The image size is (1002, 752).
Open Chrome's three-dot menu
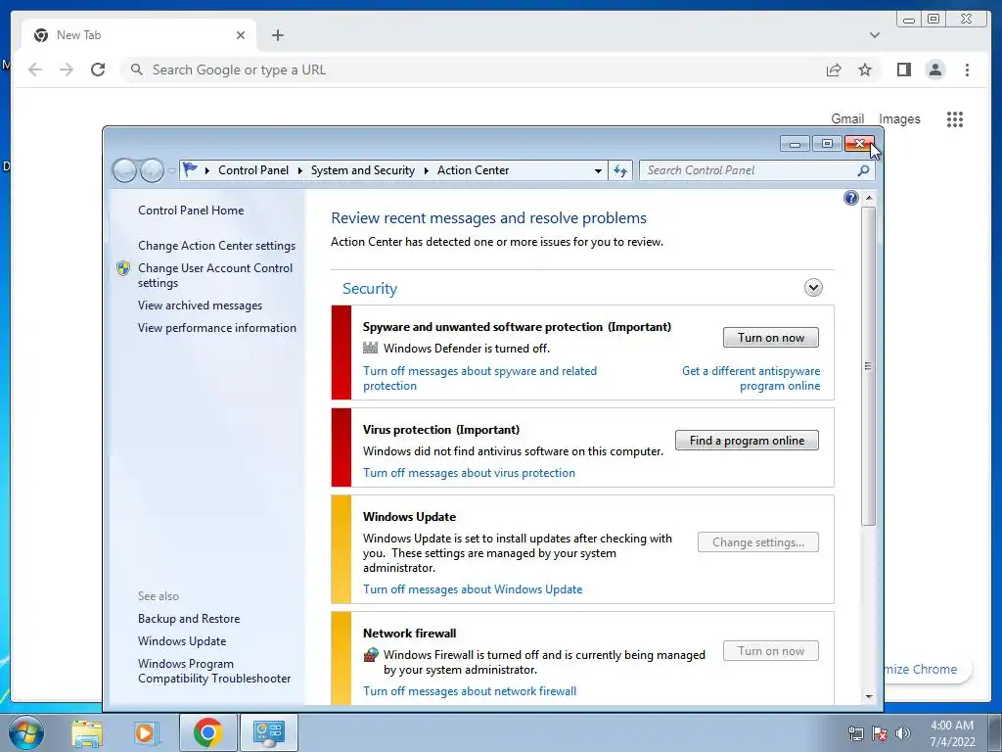click(967, 70)
